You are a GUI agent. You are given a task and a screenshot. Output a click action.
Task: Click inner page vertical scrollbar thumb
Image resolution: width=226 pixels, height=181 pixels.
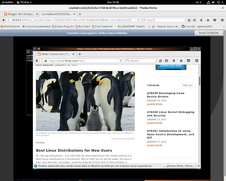tap(200, 81)
